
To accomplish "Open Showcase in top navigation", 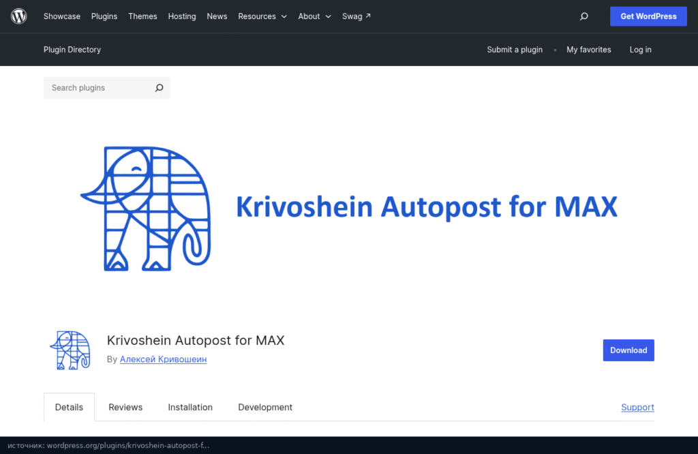I will (x=62, y=16).
